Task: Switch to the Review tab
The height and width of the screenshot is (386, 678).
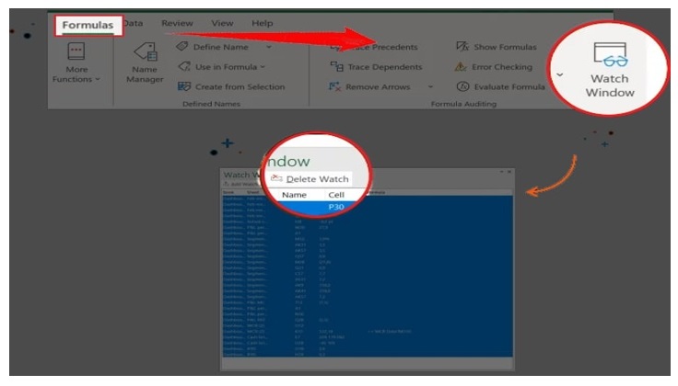Action: (x=177, y=23)
